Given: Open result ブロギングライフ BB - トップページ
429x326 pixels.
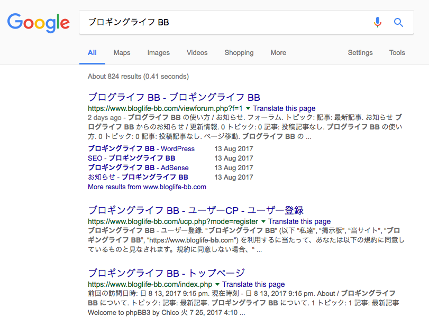Looking at the screenshot, I should (166, 273).
